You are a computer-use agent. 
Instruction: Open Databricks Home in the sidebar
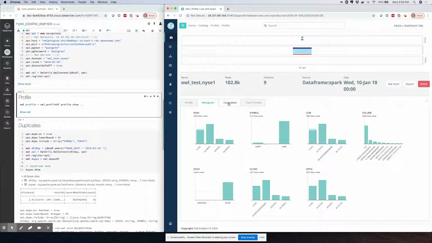(x=7, y=42)
